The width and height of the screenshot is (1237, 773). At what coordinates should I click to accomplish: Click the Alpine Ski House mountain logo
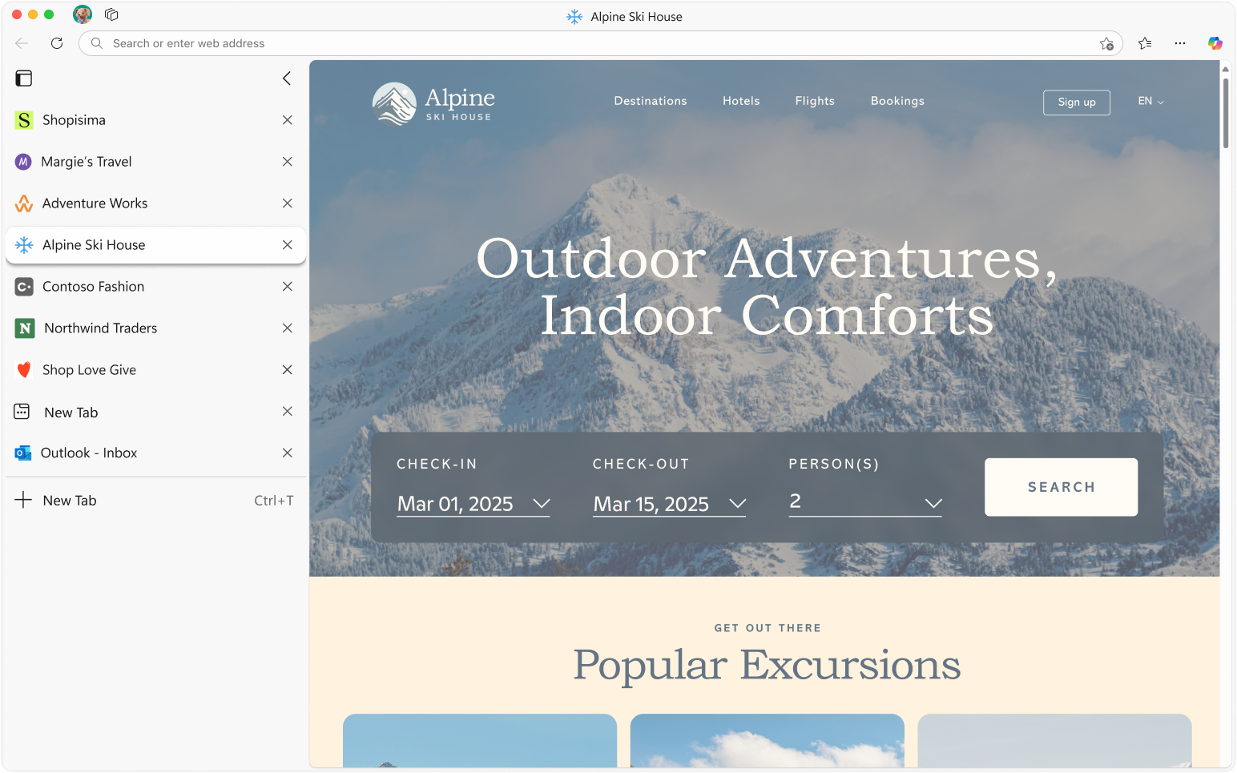point(394,104)
